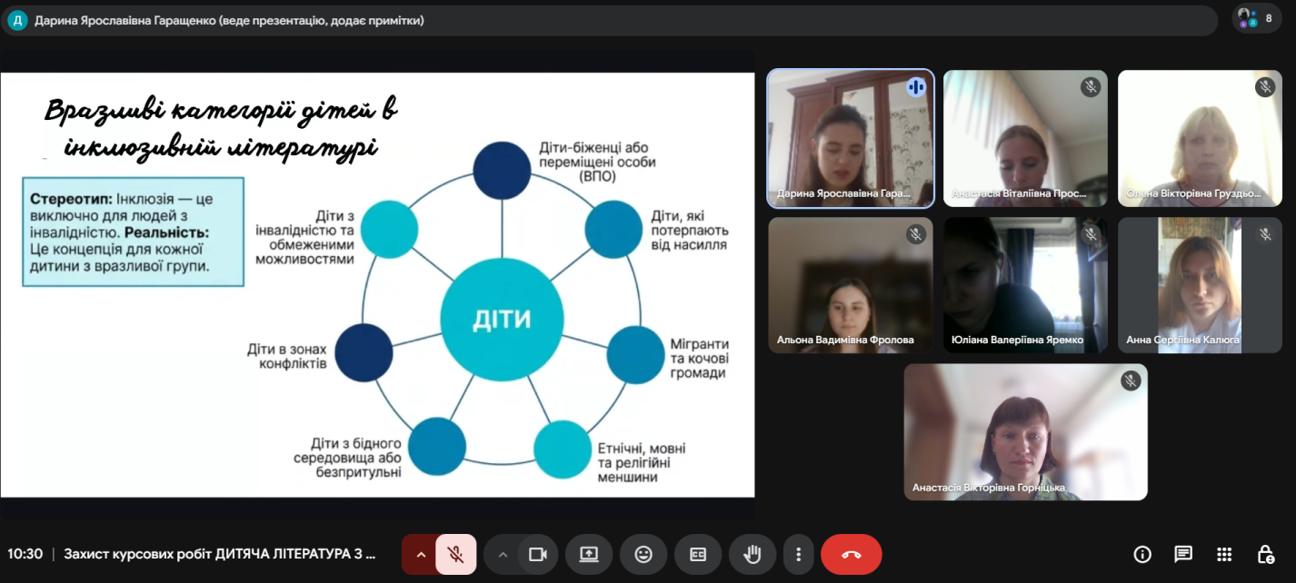
Task: Click name label Альона Вадимівна Фролова
Action: [x=845, y=340]
